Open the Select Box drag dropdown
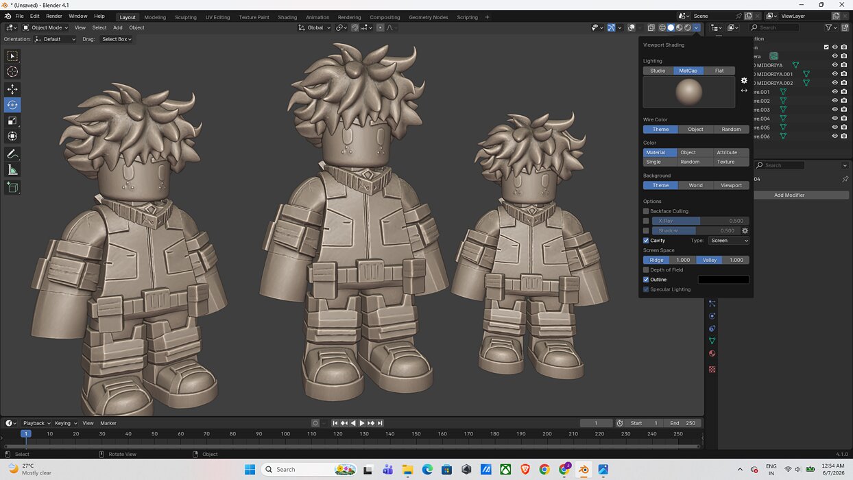 [116, 39]
